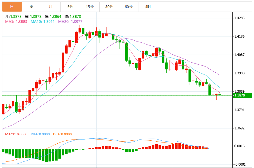Viewport: 254px width, 168px height.
Task: Select the 30分 timeframe tab
Action: 109,7
